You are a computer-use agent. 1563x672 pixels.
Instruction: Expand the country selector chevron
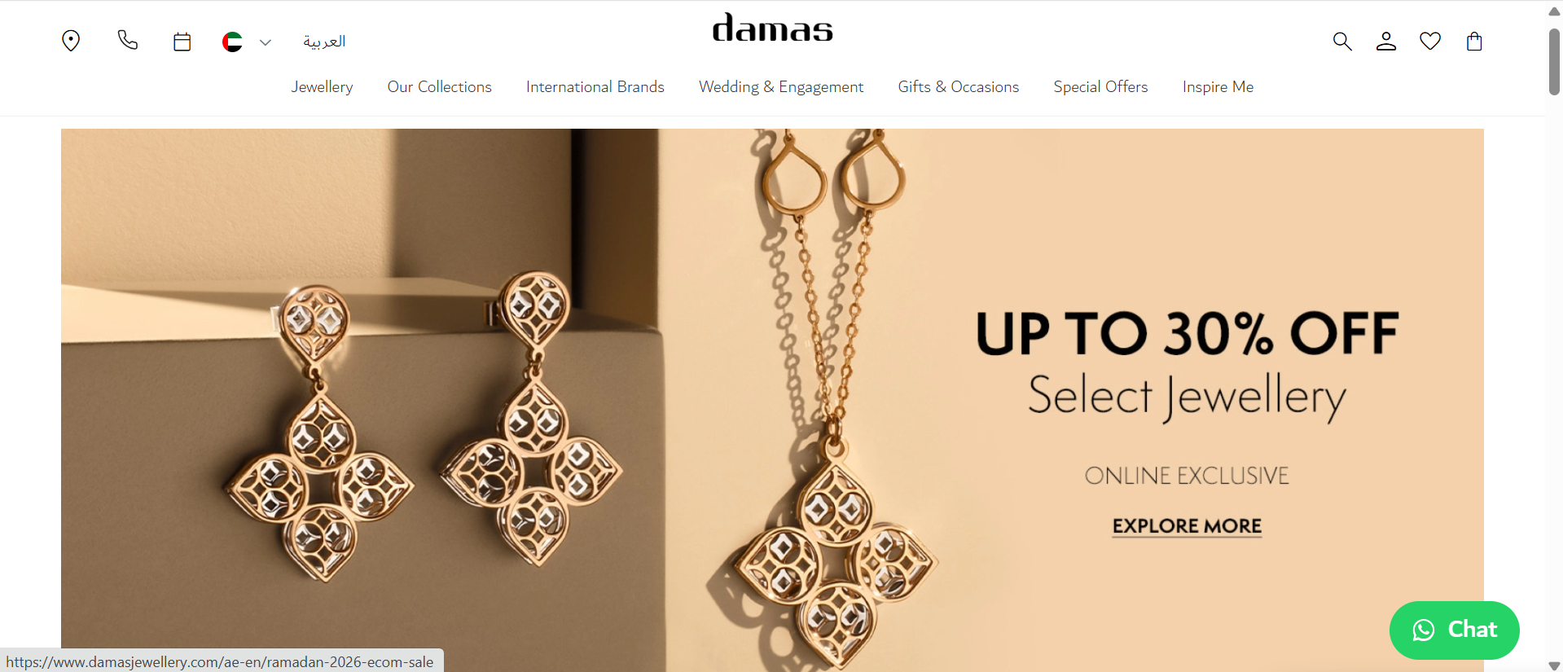(x=265, y=42)
